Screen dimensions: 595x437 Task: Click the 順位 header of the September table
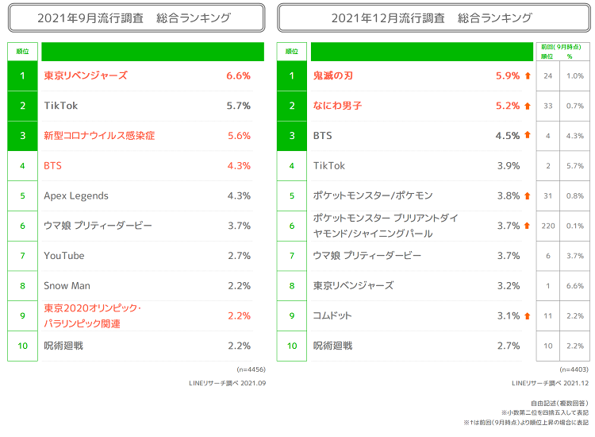pyautogui.click(x=23, y=52)
